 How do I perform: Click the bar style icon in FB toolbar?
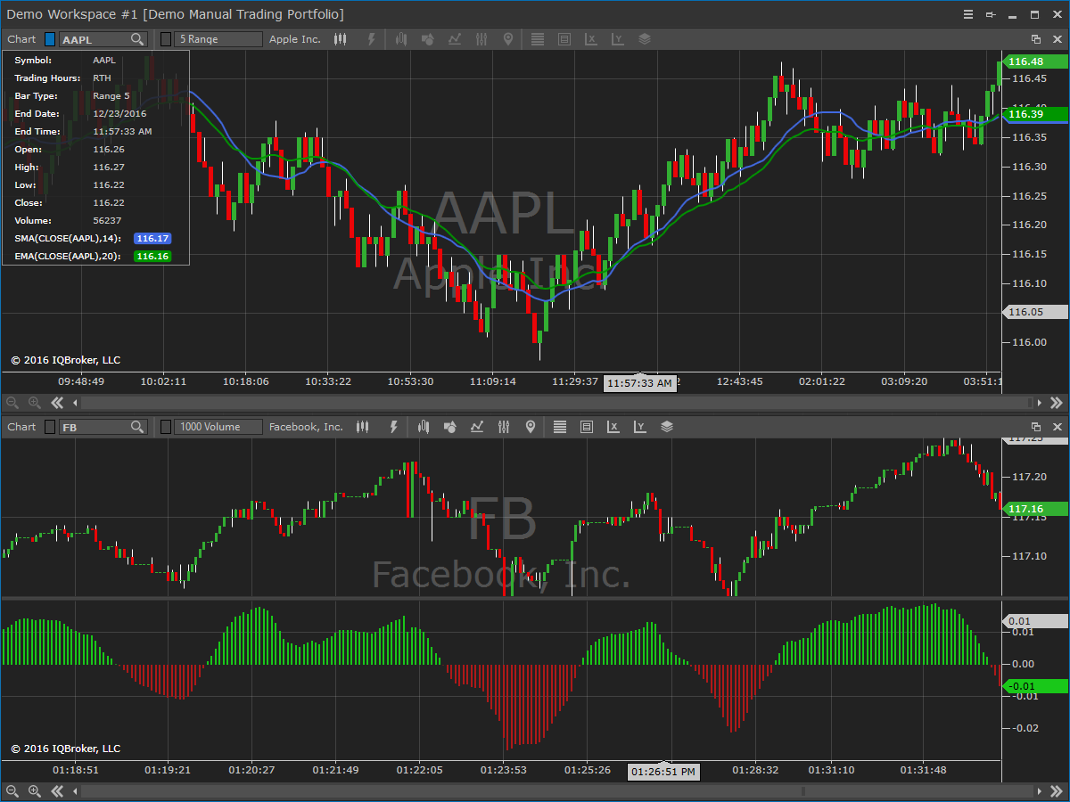coord(424,427)
